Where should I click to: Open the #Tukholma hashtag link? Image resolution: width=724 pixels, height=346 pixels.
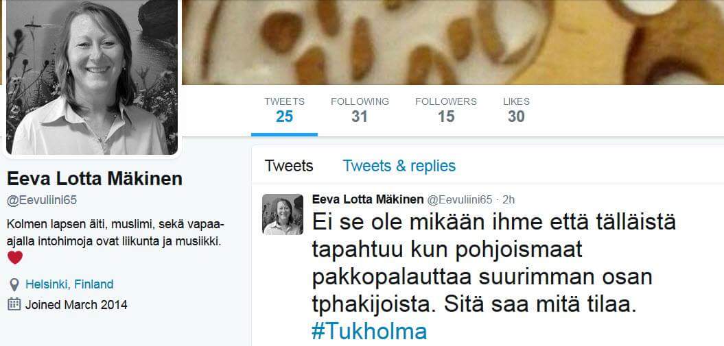[x=369, y=331]
